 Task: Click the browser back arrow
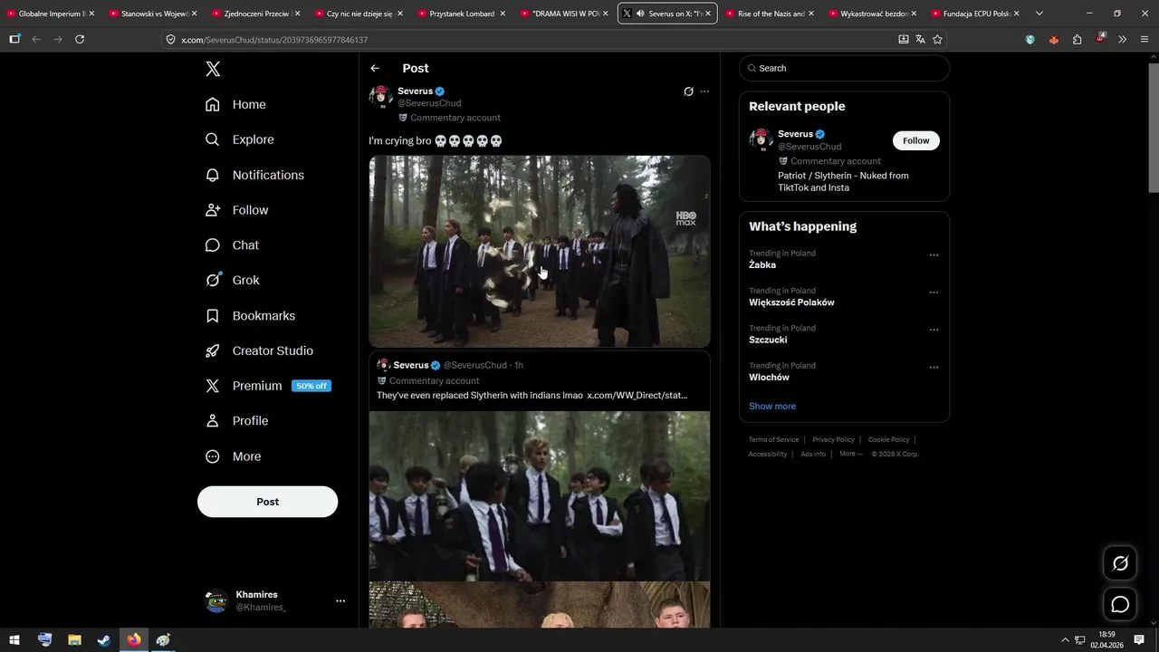[x=36, y=39]
